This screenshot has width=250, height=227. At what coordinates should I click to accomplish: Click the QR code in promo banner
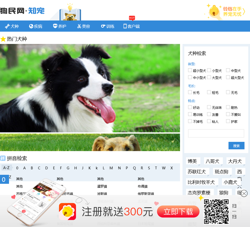[x=216, y=211]
